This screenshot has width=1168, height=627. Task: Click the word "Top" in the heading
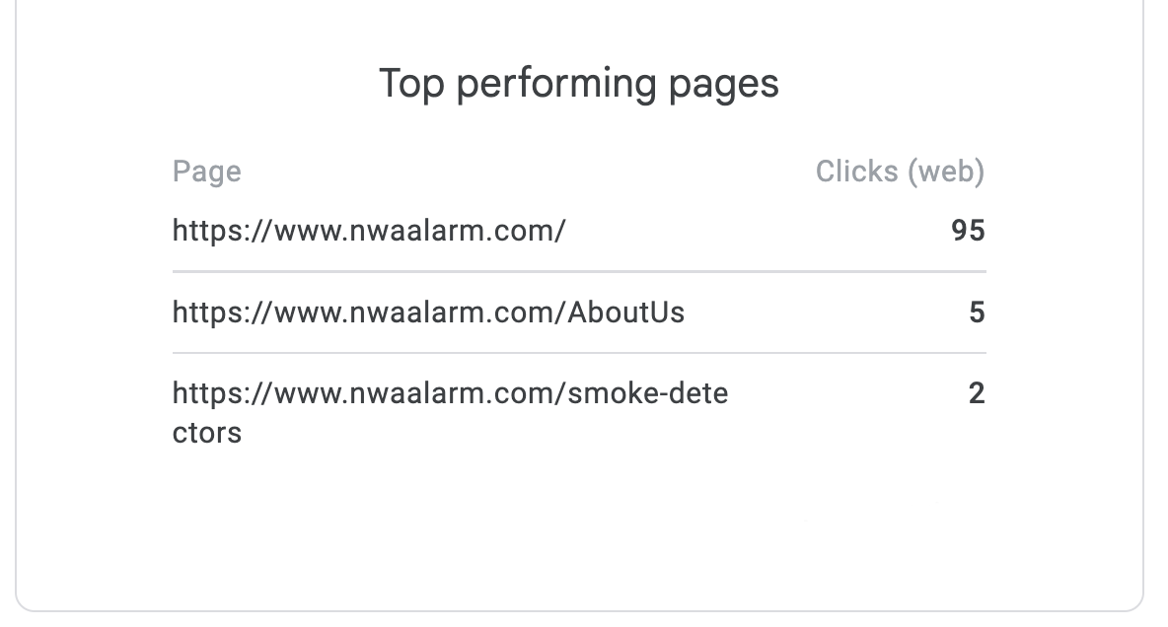coord(409,84)
